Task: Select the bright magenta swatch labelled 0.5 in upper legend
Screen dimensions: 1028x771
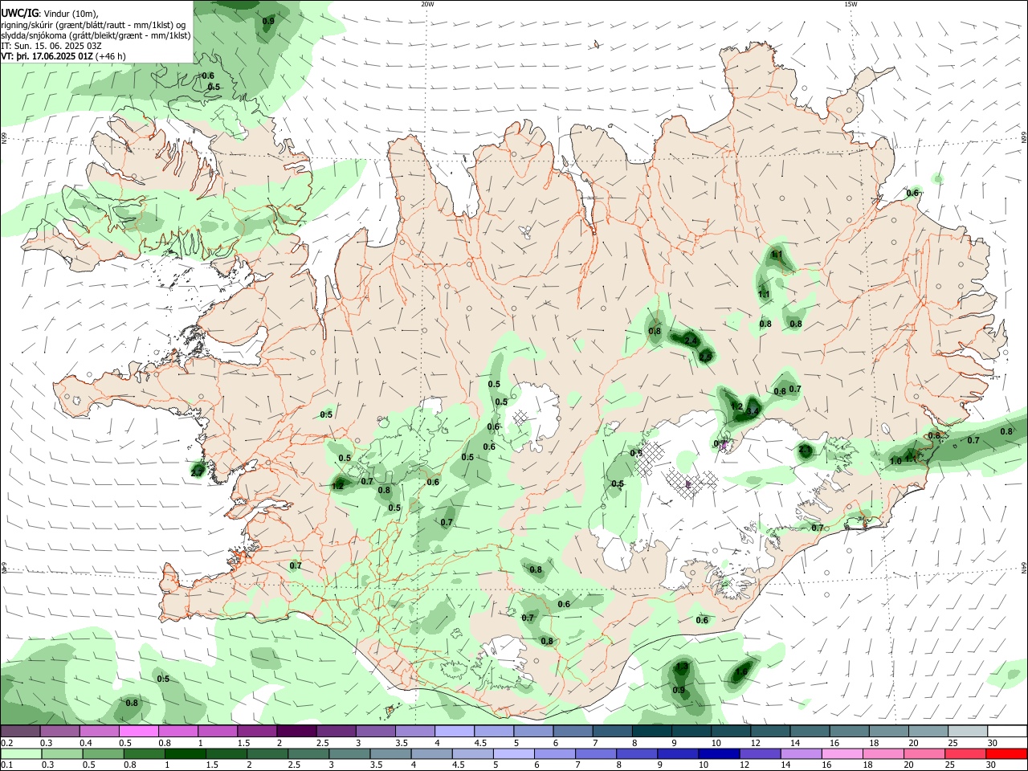Action: (138, 731)
